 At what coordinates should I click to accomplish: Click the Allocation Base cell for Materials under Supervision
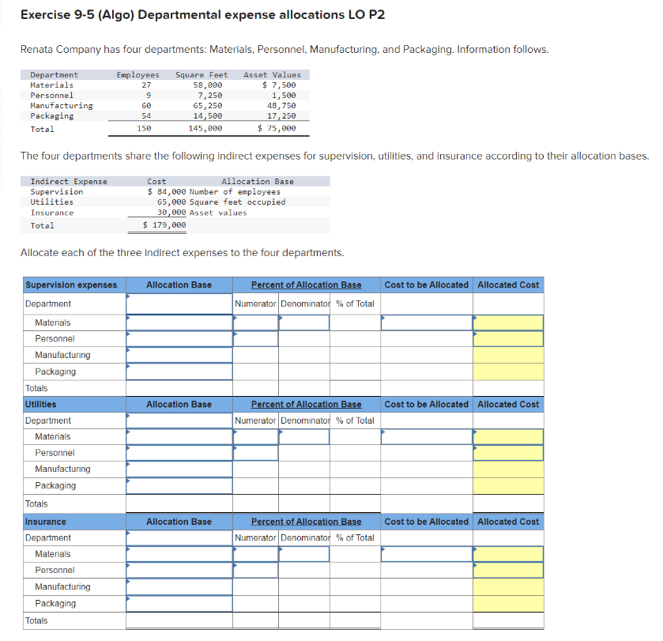pyautogui.click(x=179, y=322)
